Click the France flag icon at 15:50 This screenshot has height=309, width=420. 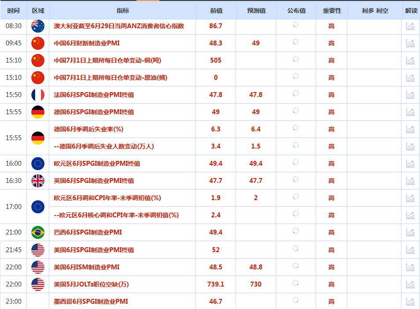38,95
